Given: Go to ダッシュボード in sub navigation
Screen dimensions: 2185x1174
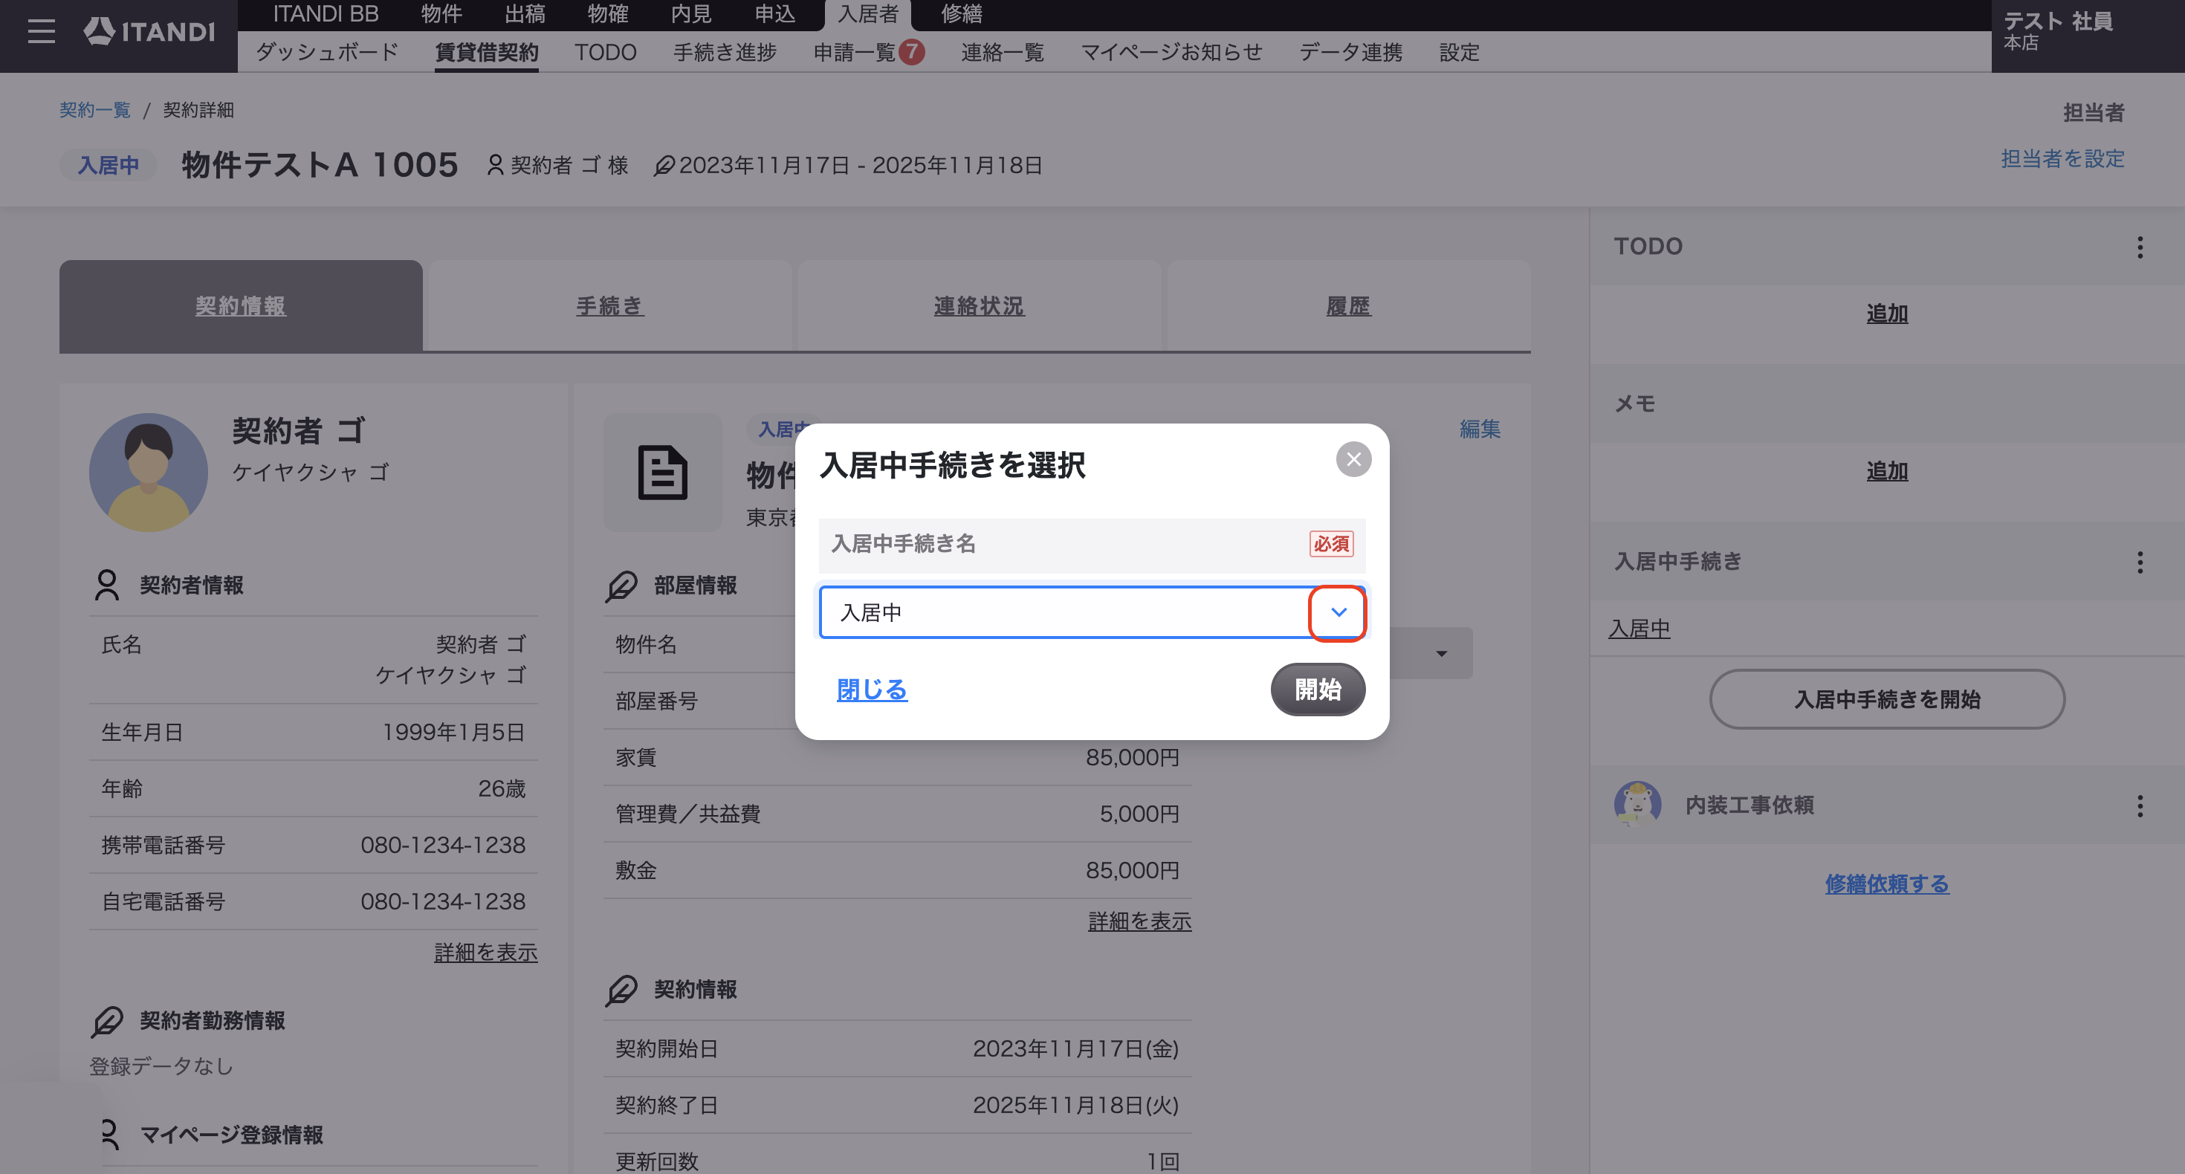Looking at the screenshot, I should click(326, 53).
